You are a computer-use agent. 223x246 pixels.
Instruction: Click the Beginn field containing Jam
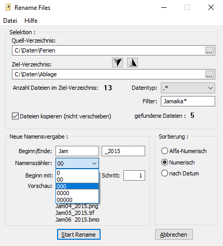coord(77,151)
